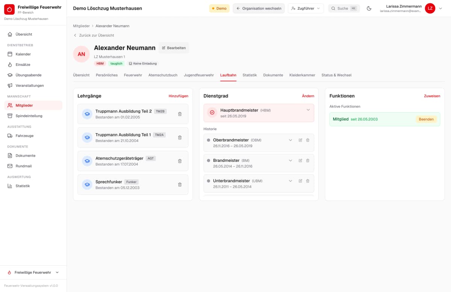Viewport: 451px width, 292px height.
Task: Delete the Atemschutzgeräteträger course entry
Action: [180, 161]
